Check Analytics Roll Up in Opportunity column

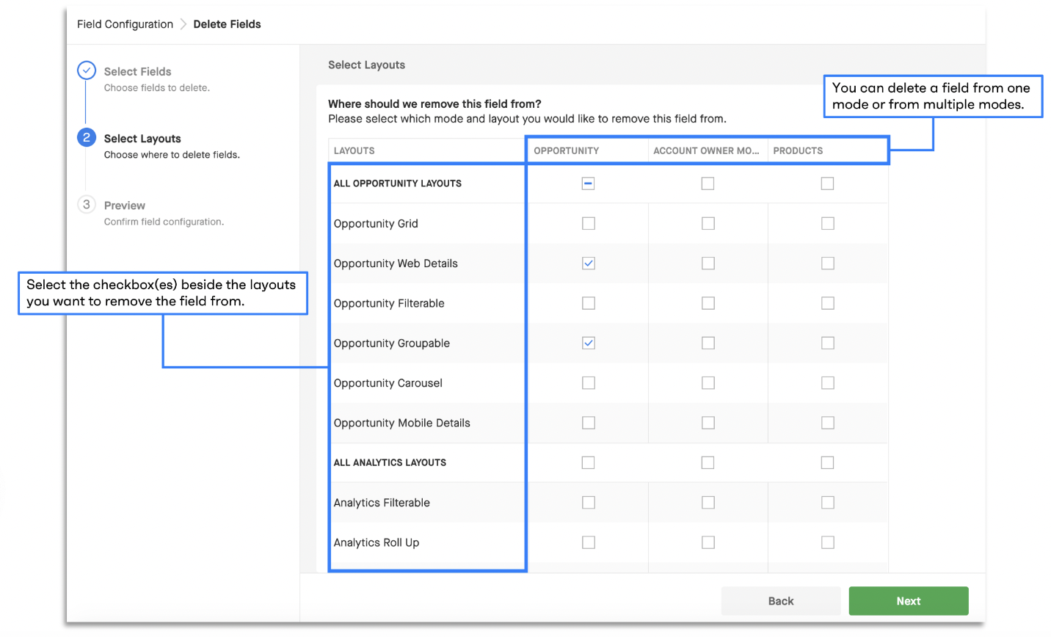(589, 542)
